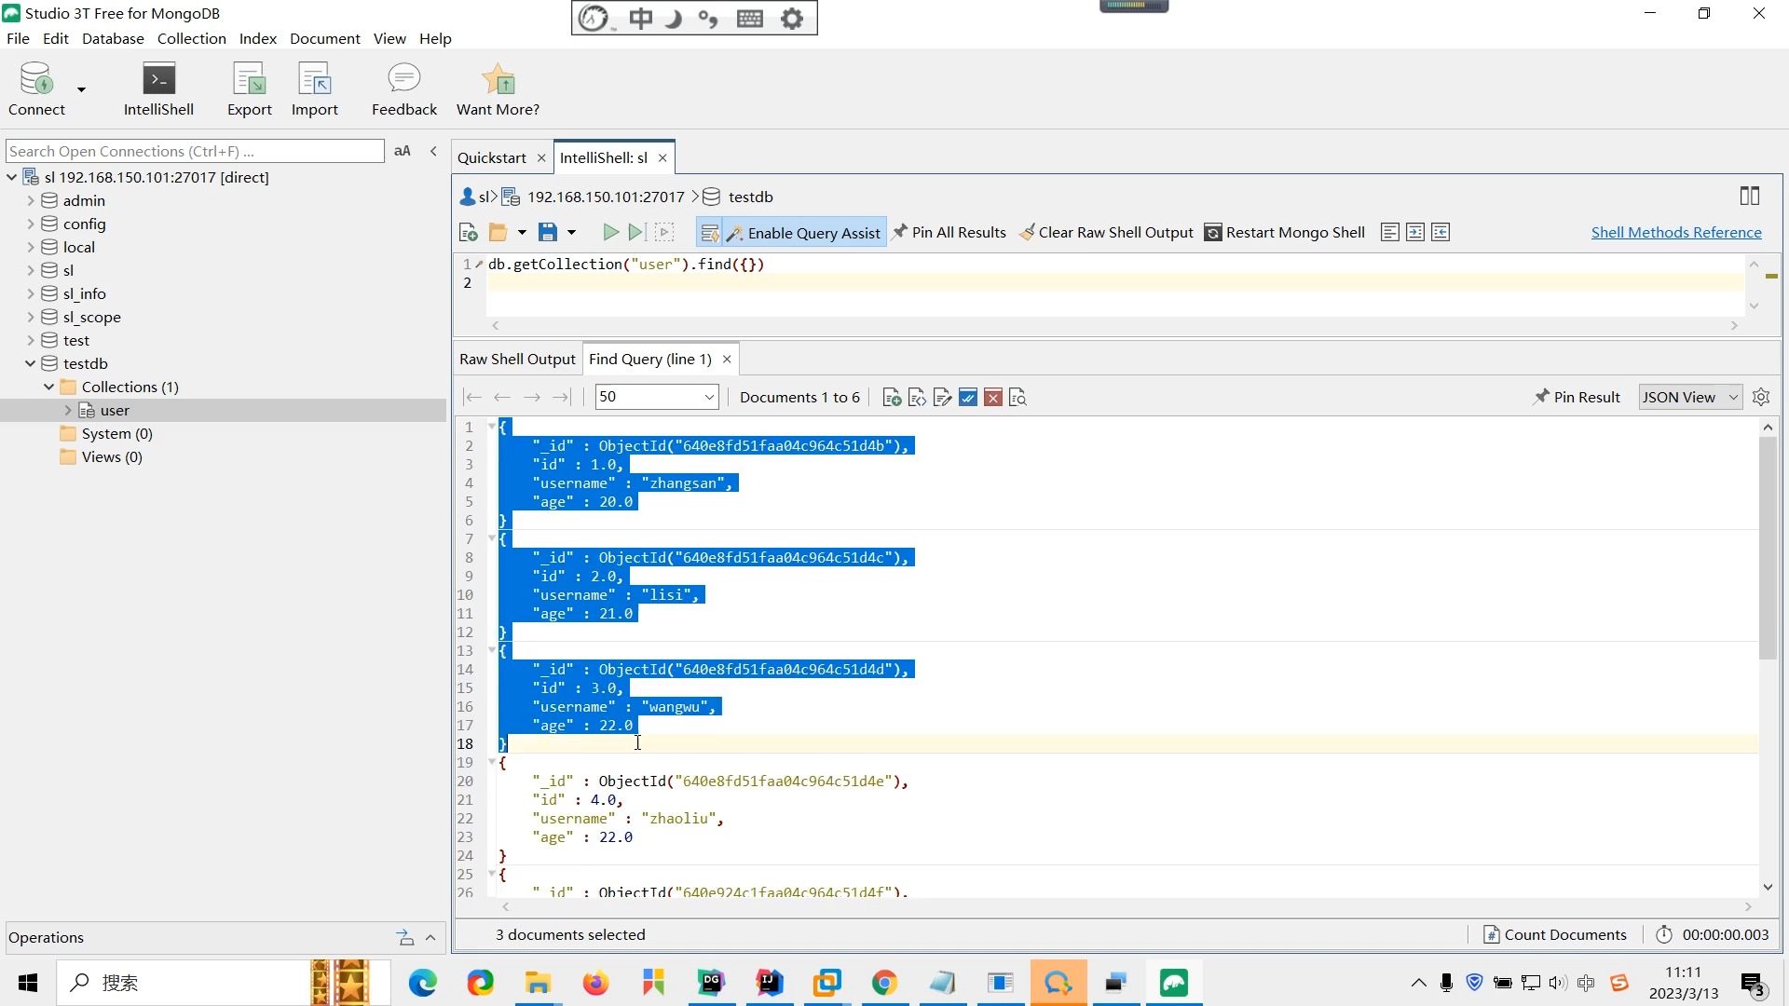Click the results vertical scrollbar
Viewport: 1789px width, 1006px height.
1768,547
